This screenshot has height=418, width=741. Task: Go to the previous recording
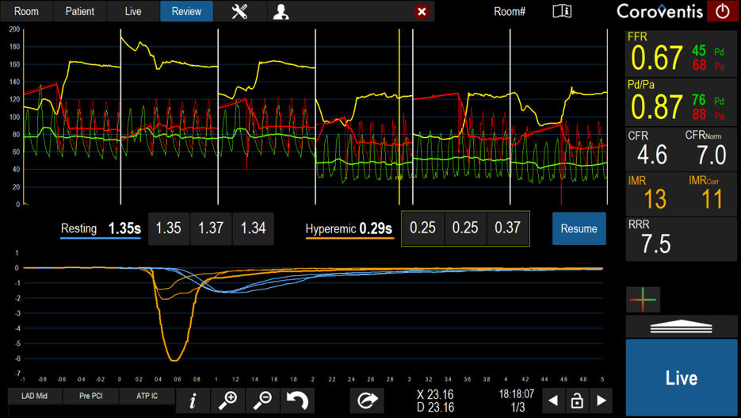point(553,401)
